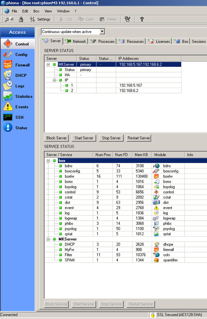The image size is (207, 319).
Task: Click the Restart Server button
Action: 139,138
